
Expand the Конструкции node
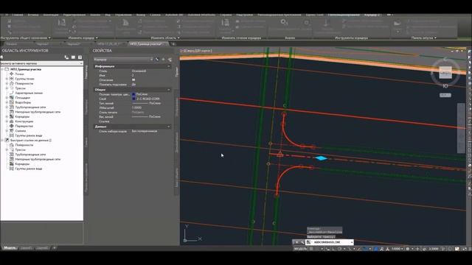7,121
